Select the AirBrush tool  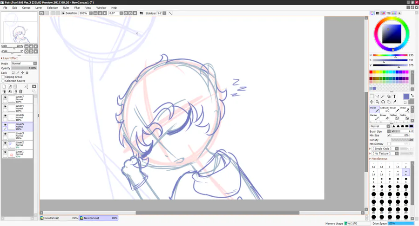(x=384, y=110)
